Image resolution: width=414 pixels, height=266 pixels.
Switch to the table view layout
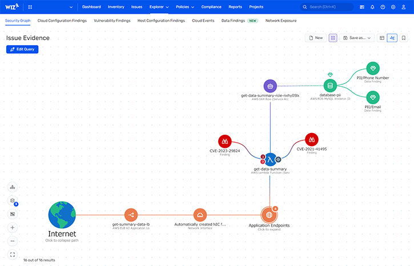click(382, 38)
